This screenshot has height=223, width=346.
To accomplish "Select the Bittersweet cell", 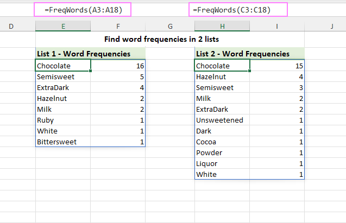I will point(63,142).
